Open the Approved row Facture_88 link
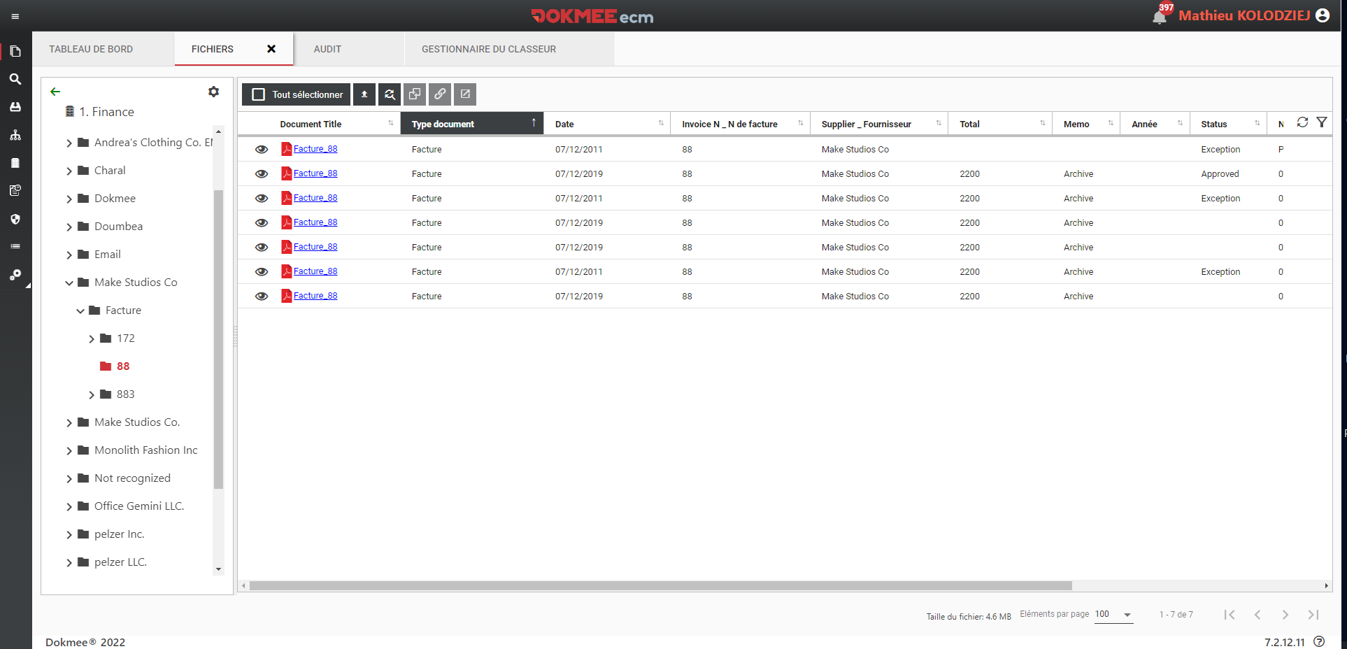Screen dimensions: 1347x649 (x=315, y=173)
